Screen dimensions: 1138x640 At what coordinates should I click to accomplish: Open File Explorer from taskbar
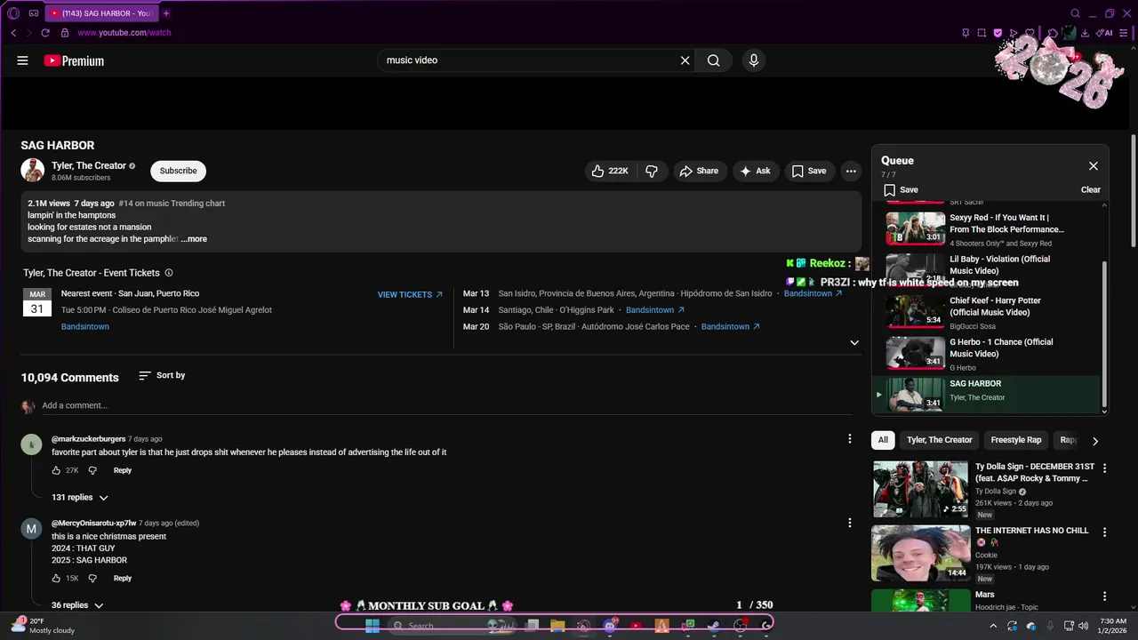tap(557, 626)
